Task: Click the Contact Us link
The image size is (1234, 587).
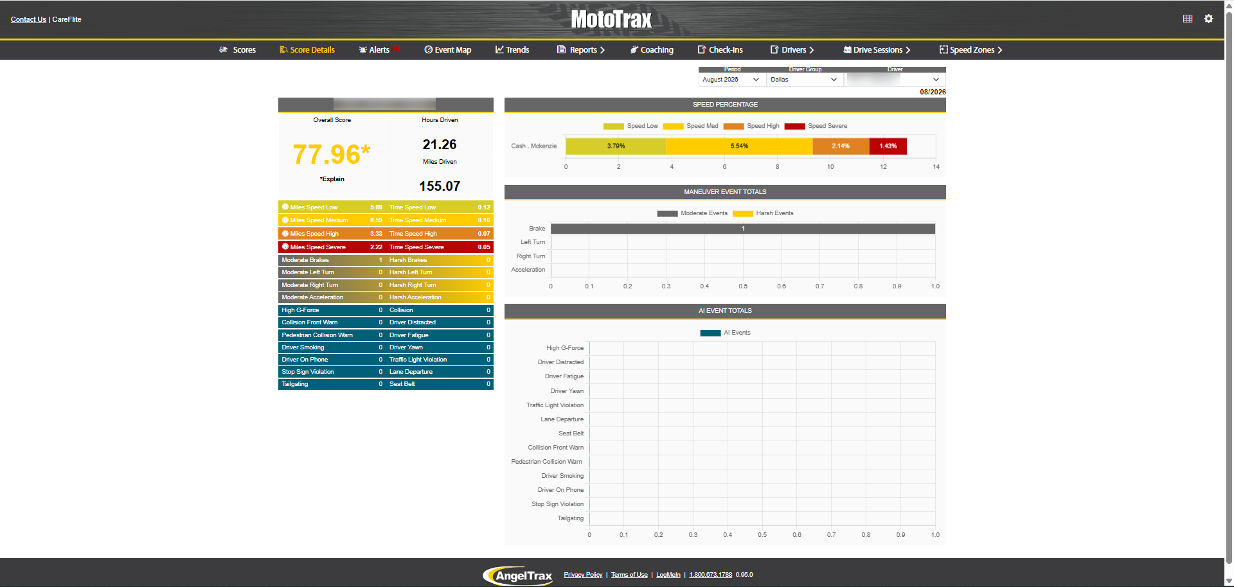Action: pos(28,19)
